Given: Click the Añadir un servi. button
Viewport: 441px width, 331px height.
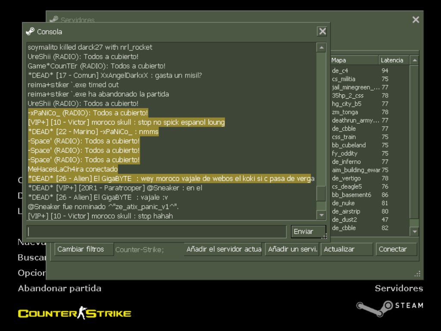Looking at the screenshot, I should (x=292, y=250).
